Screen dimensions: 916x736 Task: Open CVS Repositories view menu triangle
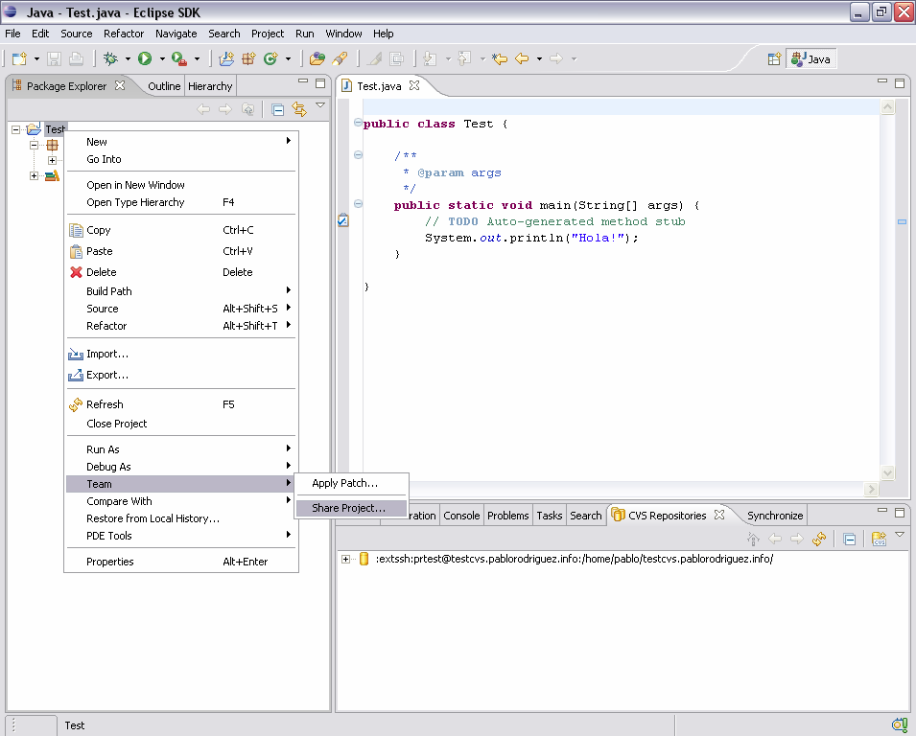(900, 535)
